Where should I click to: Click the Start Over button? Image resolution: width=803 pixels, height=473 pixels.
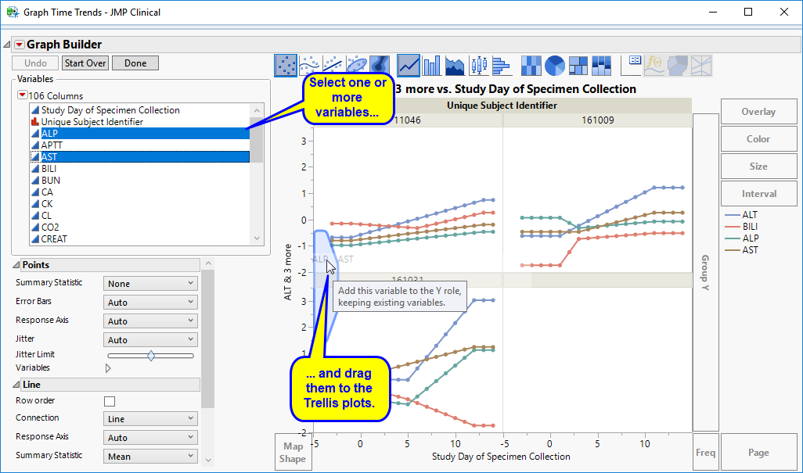85,63
